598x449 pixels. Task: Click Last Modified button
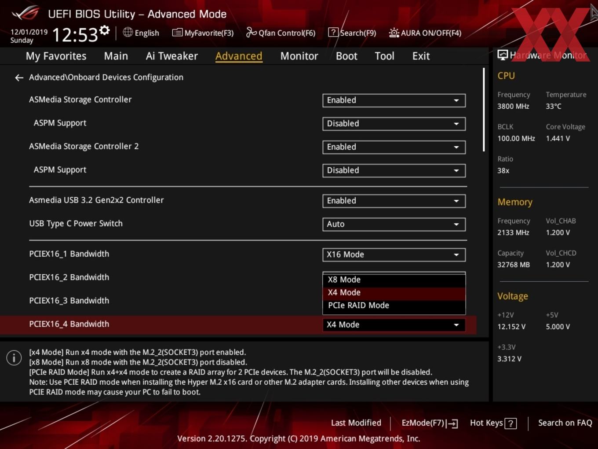click(356, 423)
